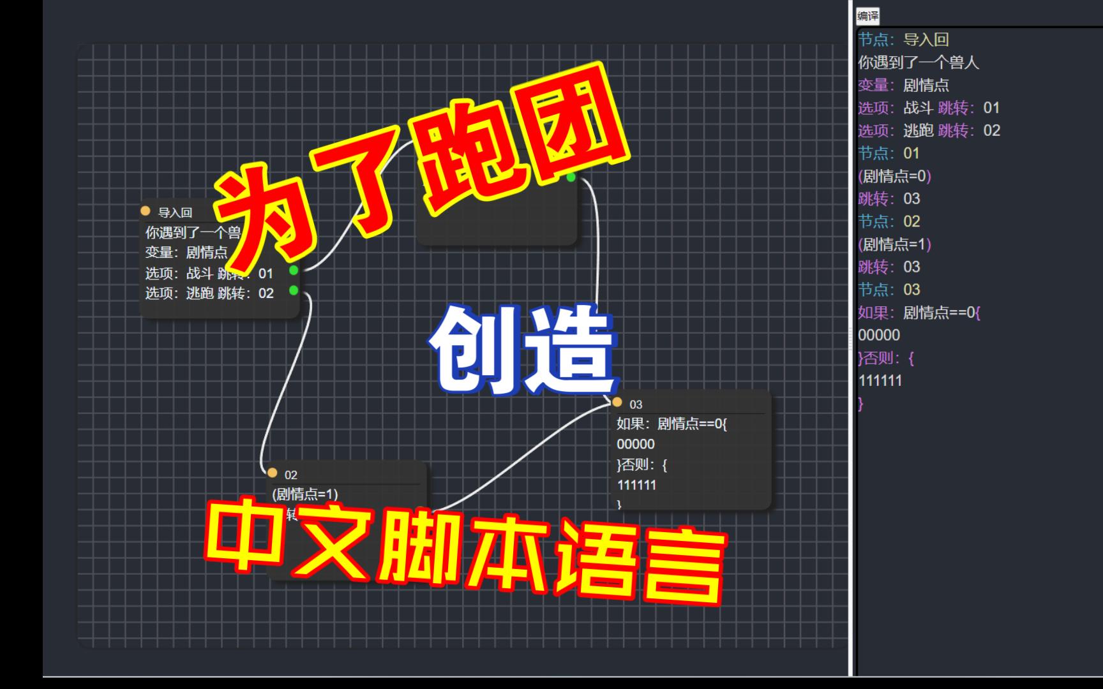Click 节点：02 line in the script panel

[889, 222]
